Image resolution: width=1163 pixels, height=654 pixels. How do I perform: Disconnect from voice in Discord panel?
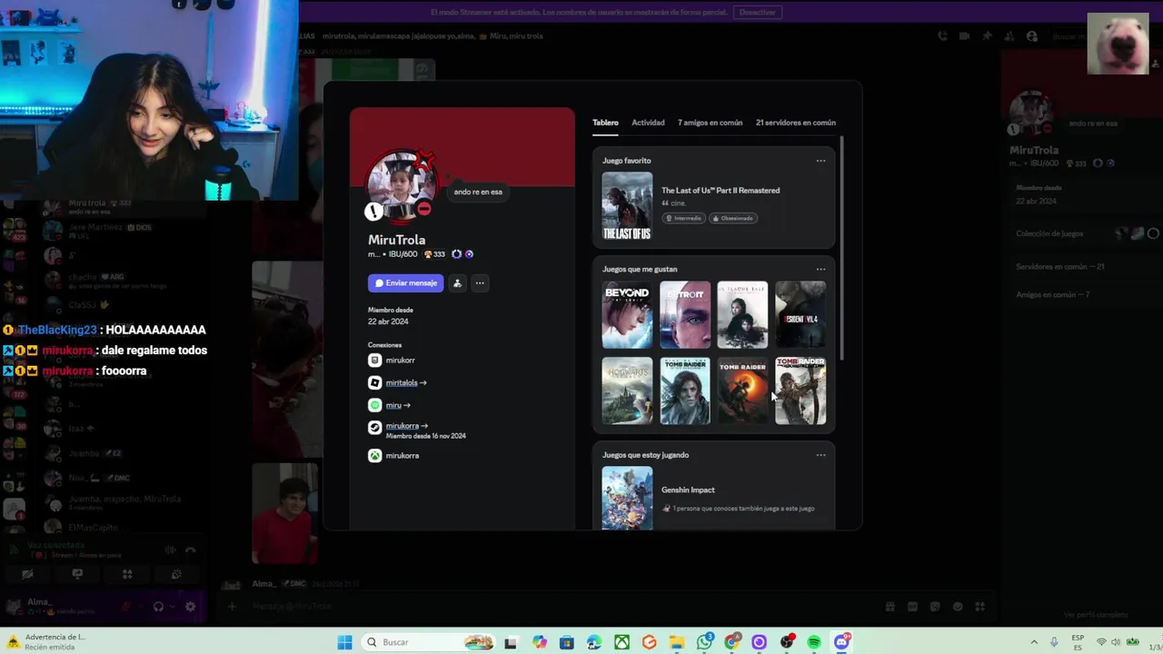click(190, 550)
